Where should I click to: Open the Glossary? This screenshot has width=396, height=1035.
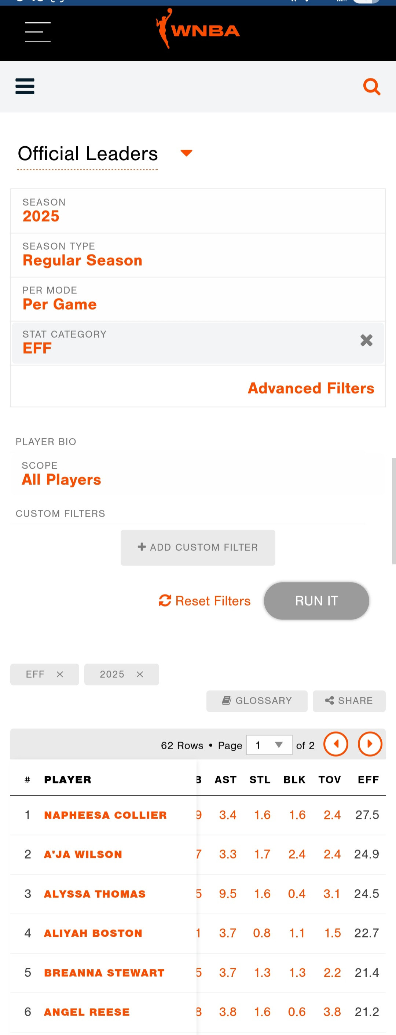[x=257, y=701]
